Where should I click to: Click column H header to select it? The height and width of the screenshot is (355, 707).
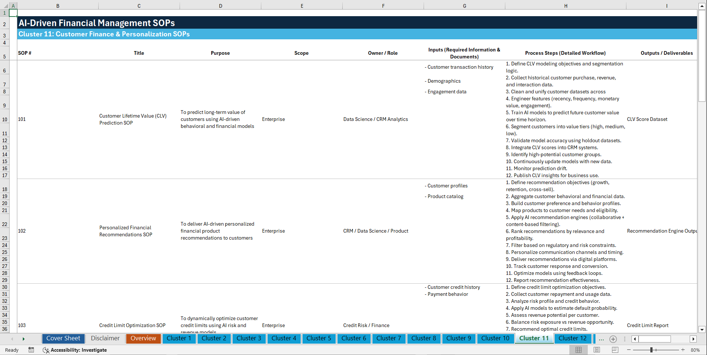[566, 6]
